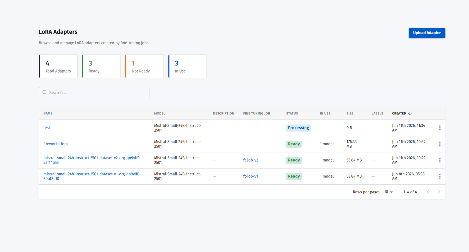
Task: Open the rows per page dropdown
Action: point(388,192)
